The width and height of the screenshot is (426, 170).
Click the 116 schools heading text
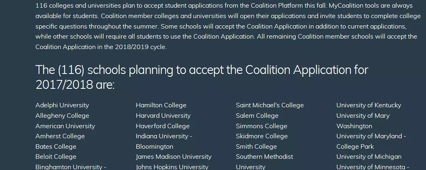coord(202,78)
